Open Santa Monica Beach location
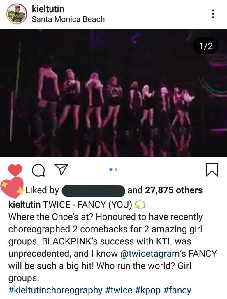 pos(68,19)
